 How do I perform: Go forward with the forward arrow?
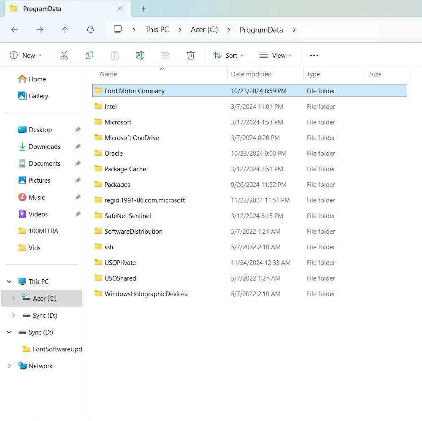click(x=40, y=30)
